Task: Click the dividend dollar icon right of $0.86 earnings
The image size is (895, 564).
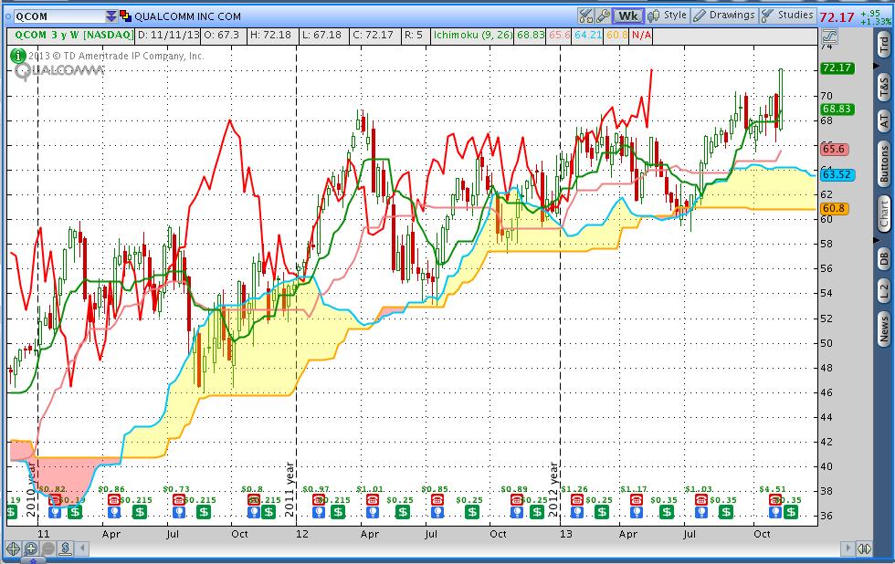Action: tap(139, 512)
